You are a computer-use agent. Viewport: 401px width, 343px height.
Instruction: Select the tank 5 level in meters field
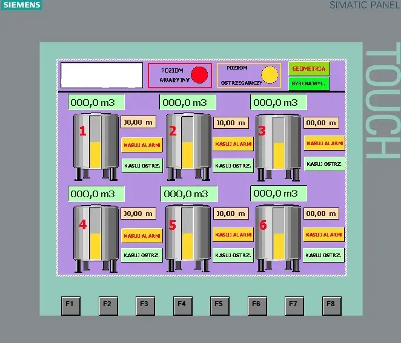coord(231,214)
